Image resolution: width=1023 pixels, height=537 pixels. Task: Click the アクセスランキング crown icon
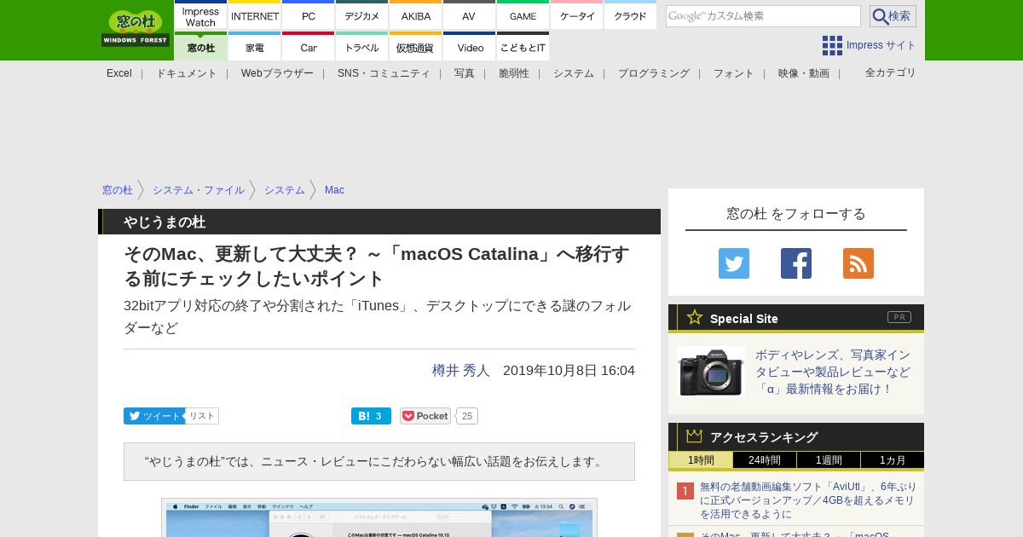tap(695, 436)
